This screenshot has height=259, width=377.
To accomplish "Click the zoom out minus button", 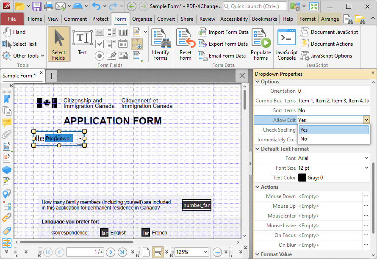I will (217, 252).
